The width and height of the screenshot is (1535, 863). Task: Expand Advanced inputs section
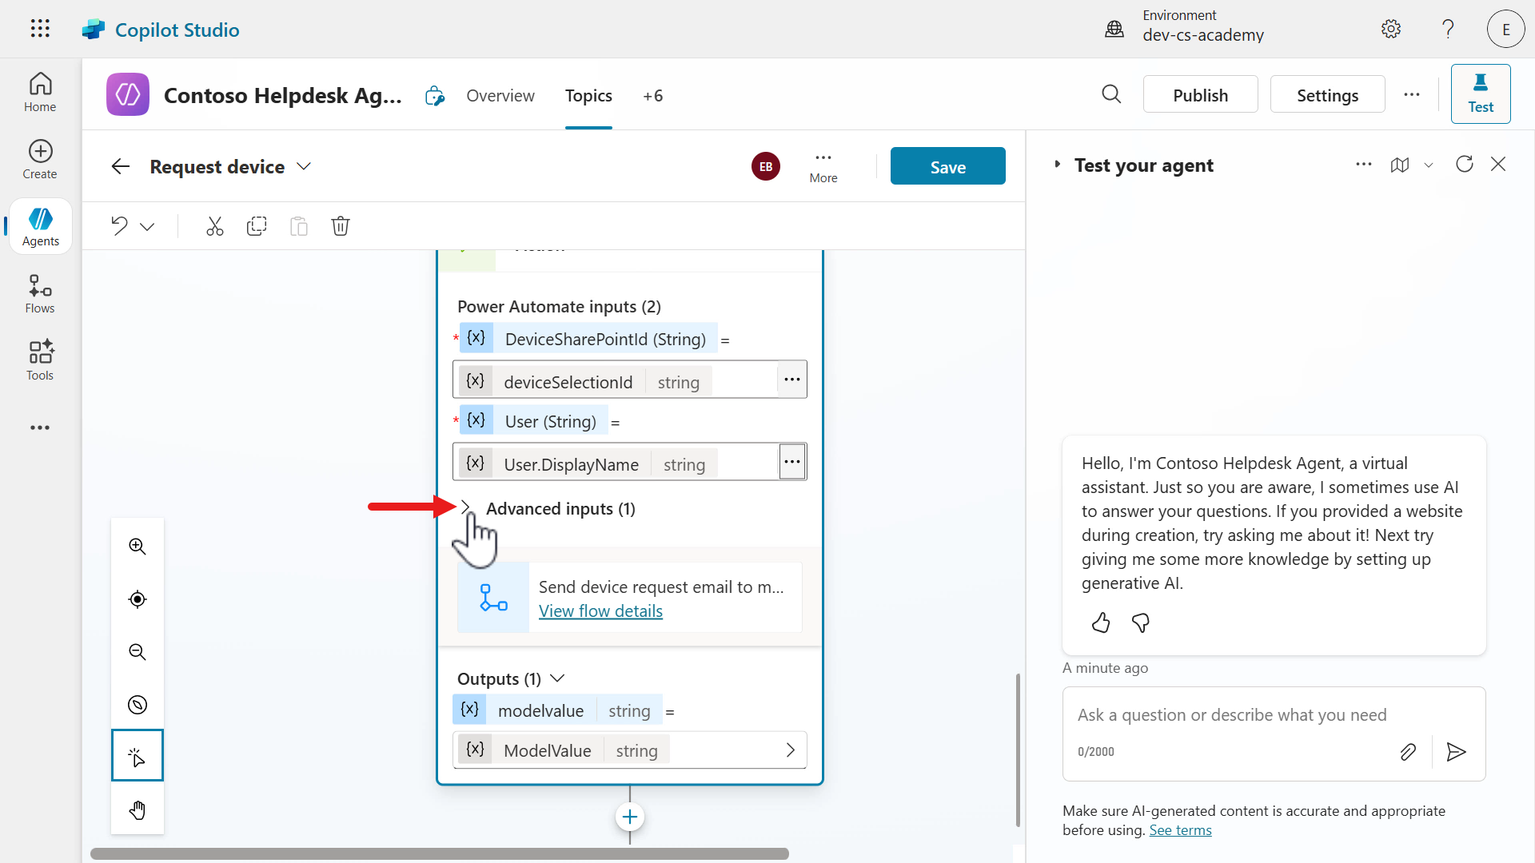466,508
